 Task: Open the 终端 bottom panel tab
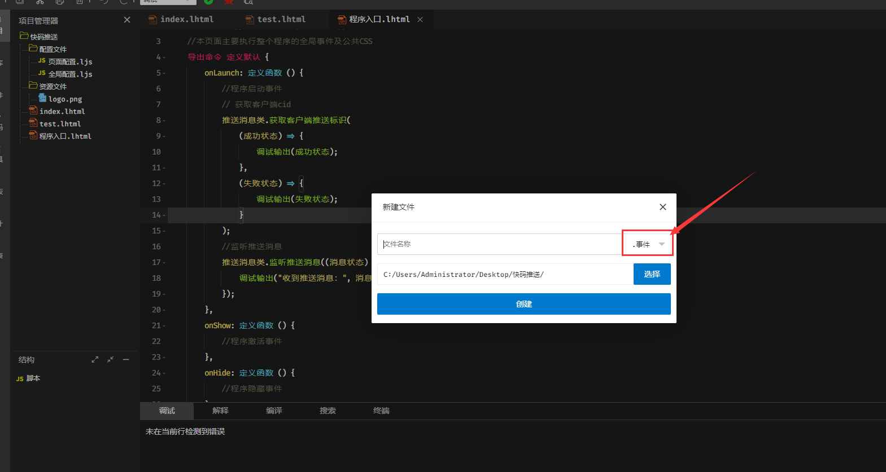coord(381,411)
